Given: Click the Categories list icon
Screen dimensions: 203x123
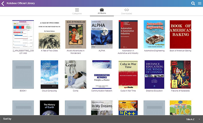Looking at the screenshot, I should tap(77, 10).
